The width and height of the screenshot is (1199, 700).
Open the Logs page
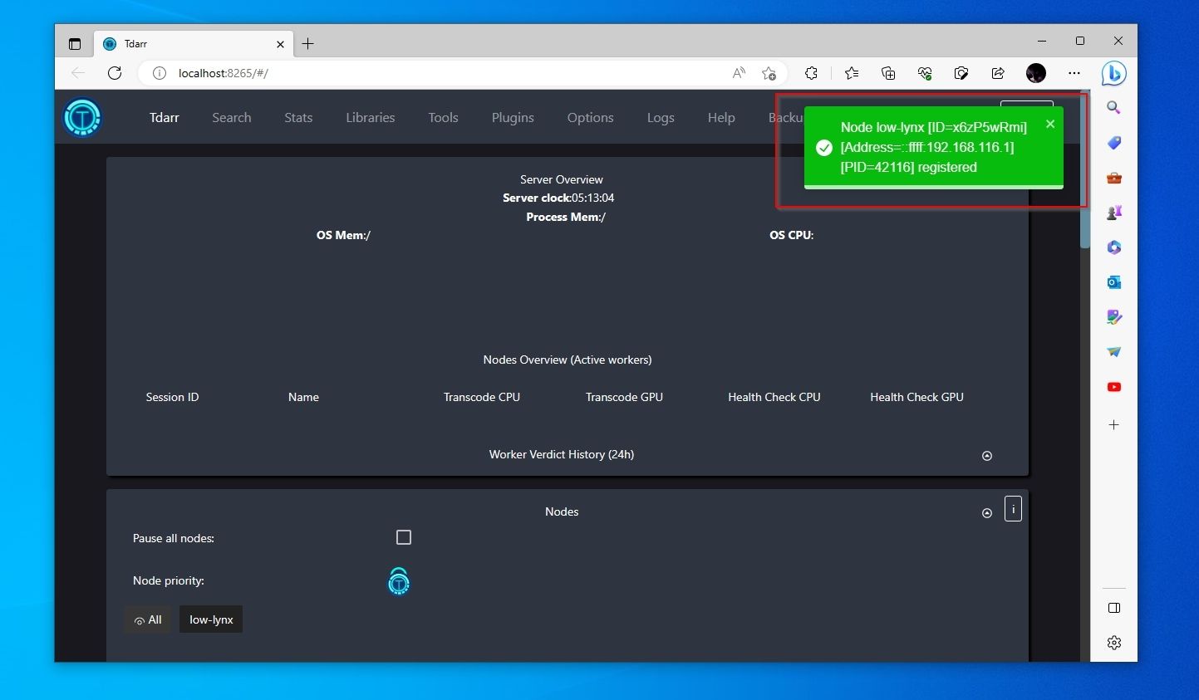(661, 117)
